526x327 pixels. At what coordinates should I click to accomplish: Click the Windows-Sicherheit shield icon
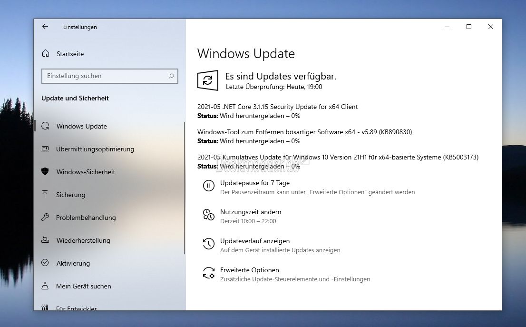pyautogui.click(x=45, y=171)
